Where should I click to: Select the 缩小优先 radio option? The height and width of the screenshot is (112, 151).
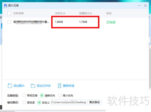tap(60, 95)
